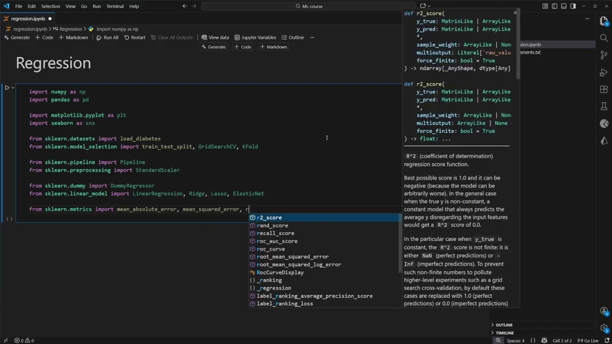Add a Markdown cell from notebook toolbar

tap(73, 37)
